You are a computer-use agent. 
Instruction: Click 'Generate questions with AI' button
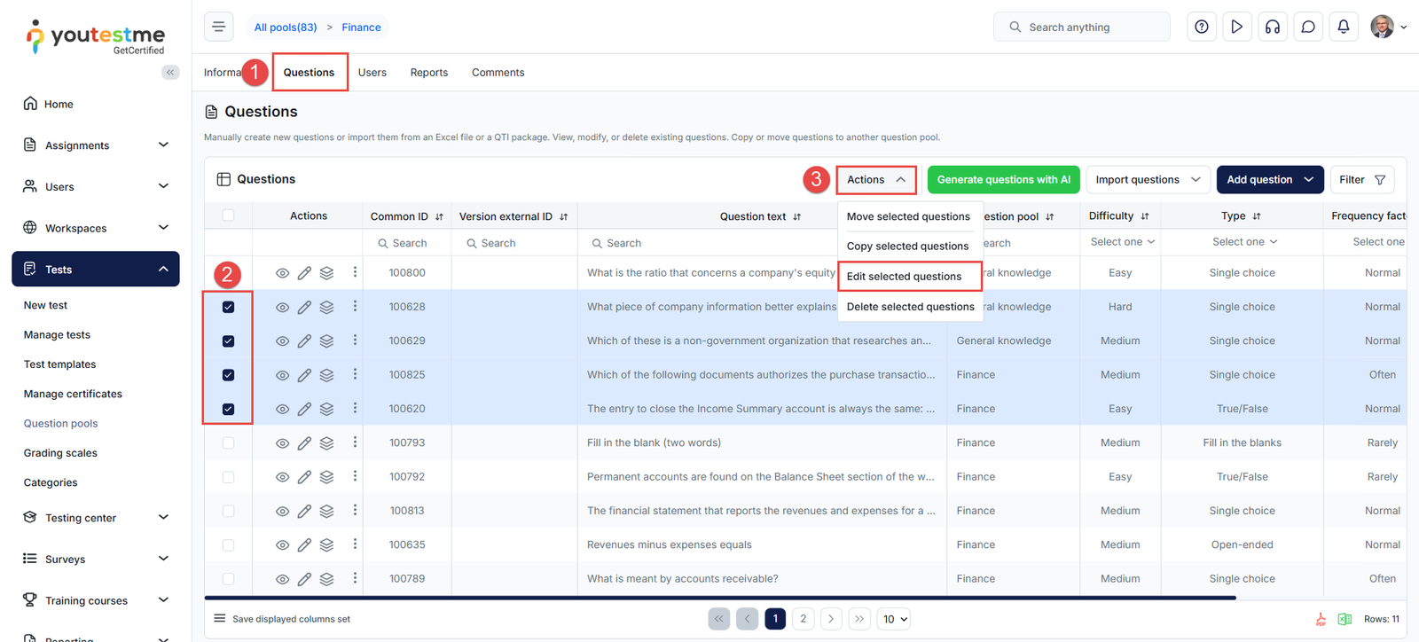(1003, 179)
